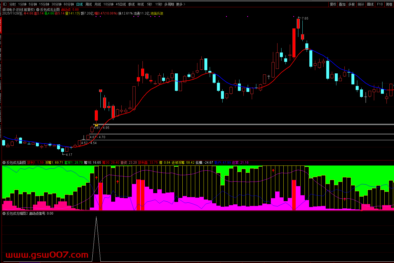Expand 反包成龙幅图2 indicator dropdown

coord(4,213)
